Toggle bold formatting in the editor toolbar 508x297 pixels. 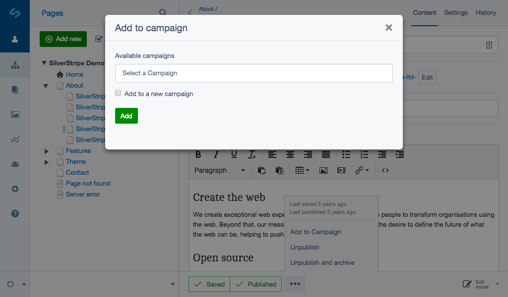(x=198, y=154)
